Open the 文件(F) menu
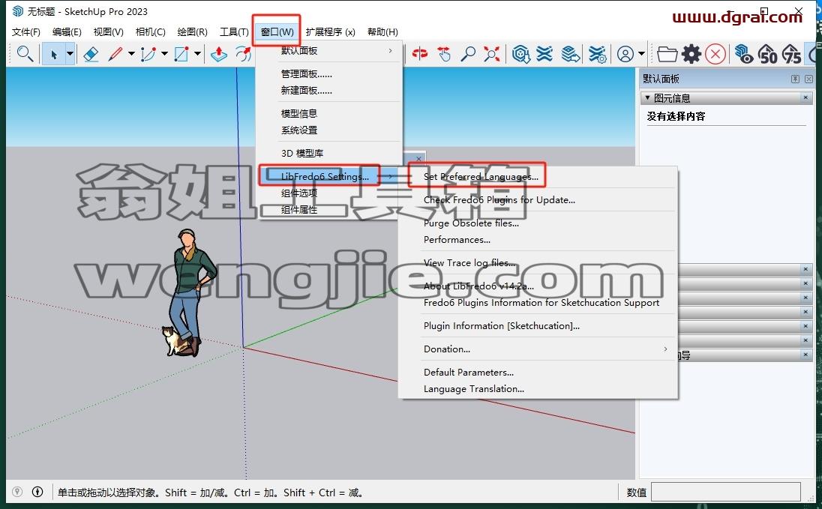This screenshot has width=822, height=509. pos(25,32)
